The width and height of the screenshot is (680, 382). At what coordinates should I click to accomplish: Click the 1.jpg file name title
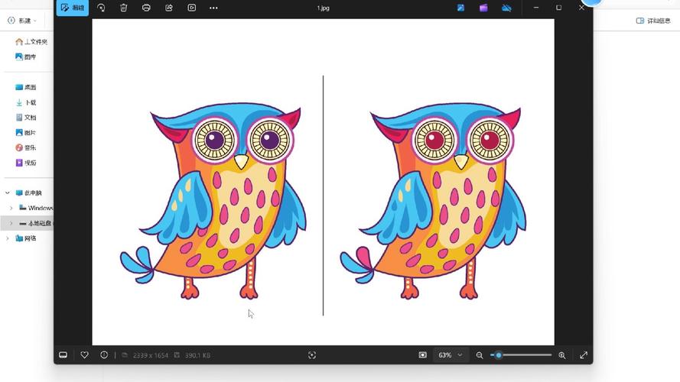pyautogui.click(x=323, y=8)
